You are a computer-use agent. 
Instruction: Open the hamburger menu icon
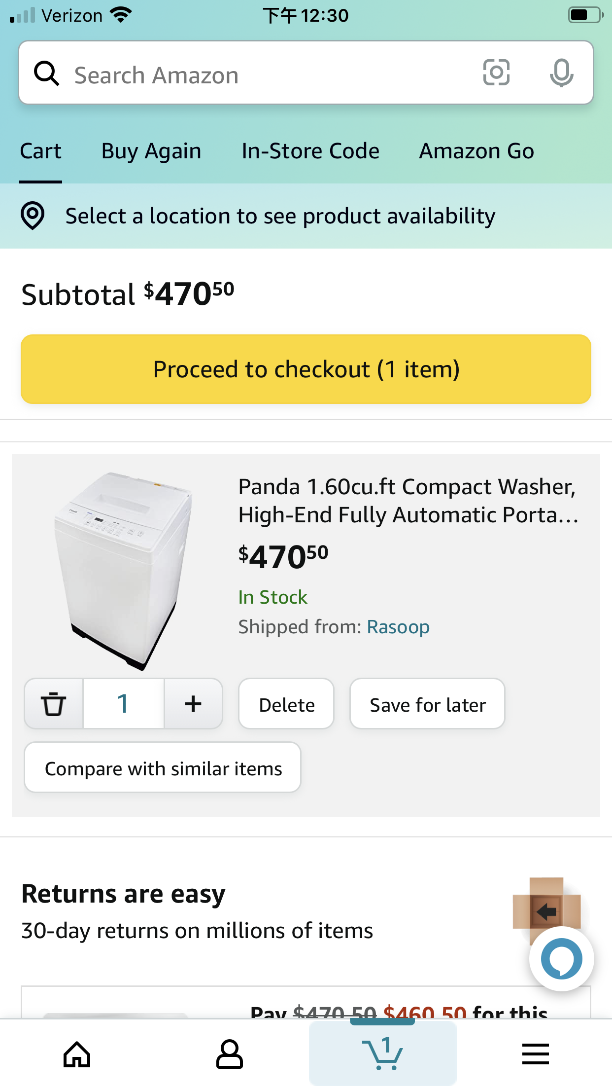click(x=535, y=1054)
